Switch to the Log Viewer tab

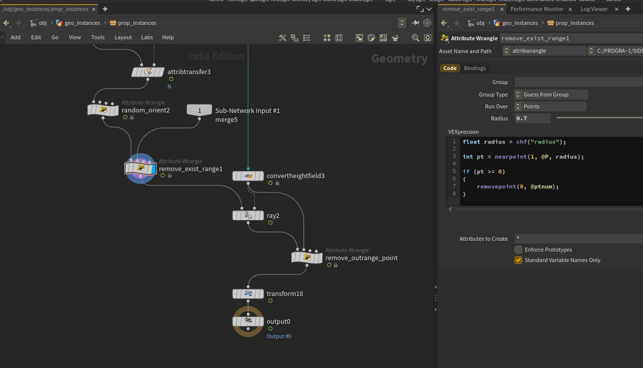pos(594,9)
